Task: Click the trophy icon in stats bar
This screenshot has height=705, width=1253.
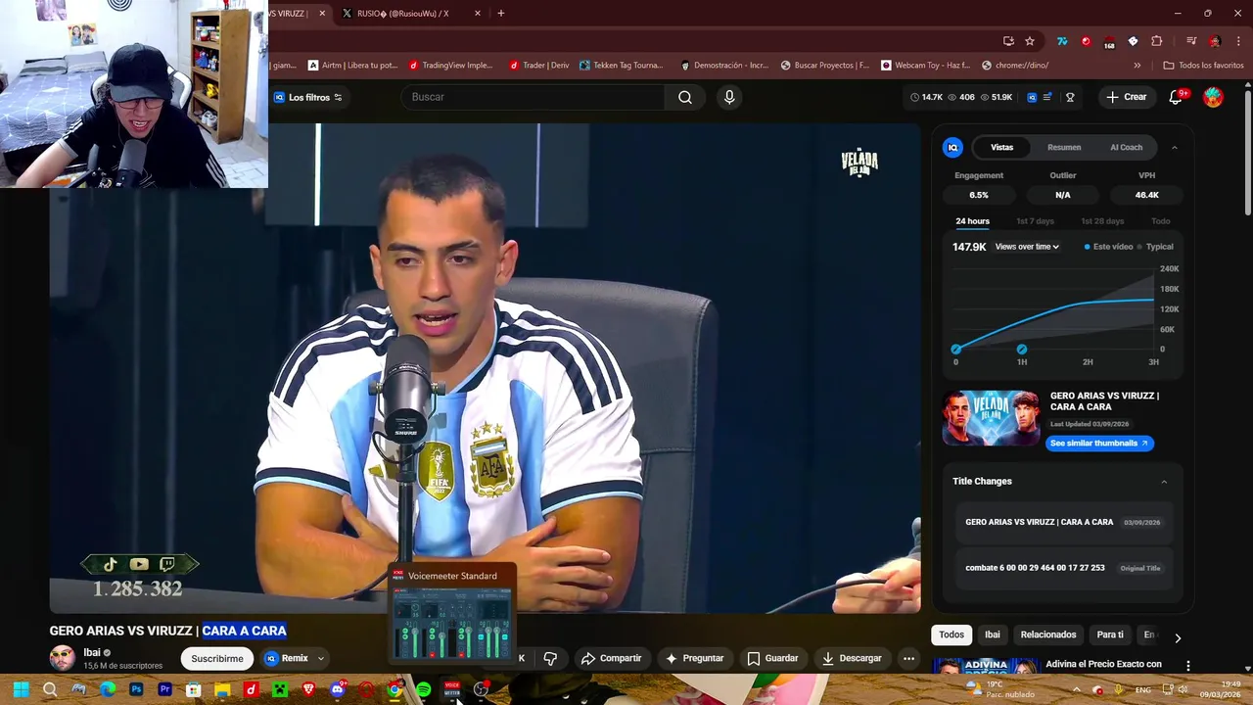Action: click(1070, 97)
